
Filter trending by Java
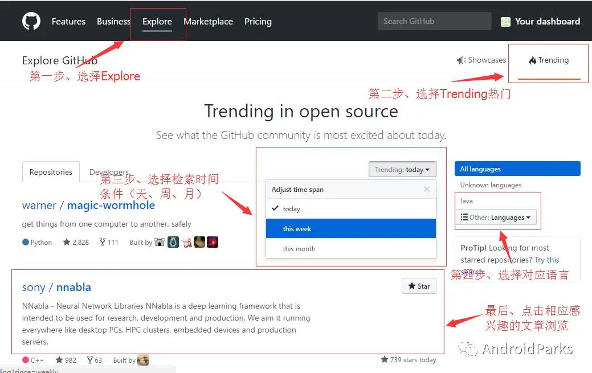pyautogui.click(x=466, y=201)
